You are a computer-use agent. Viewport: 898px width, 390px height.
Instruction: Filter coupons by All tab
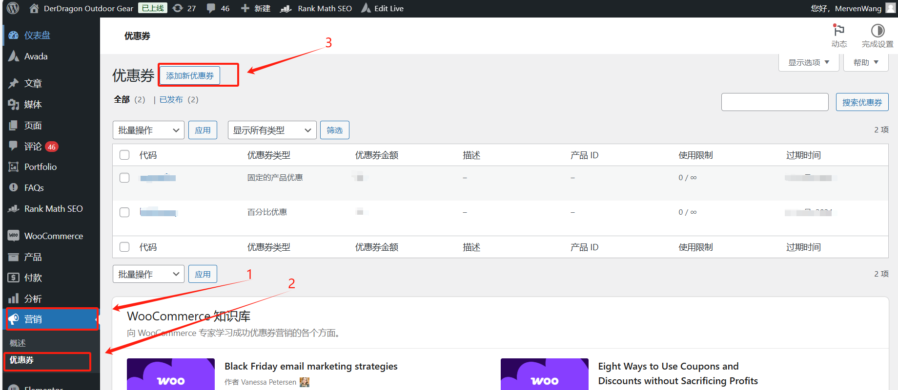tap(122, 99)
